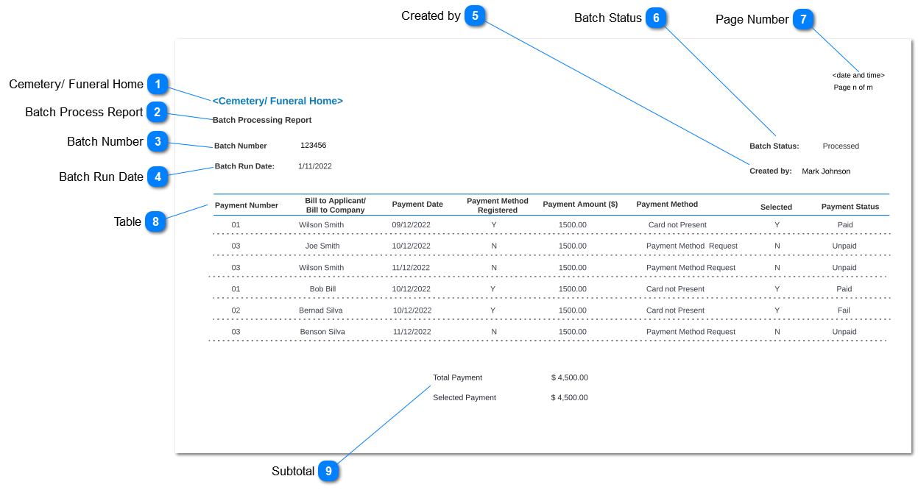Click the Unpaid status in Joe Smith row

click(844, 246)
